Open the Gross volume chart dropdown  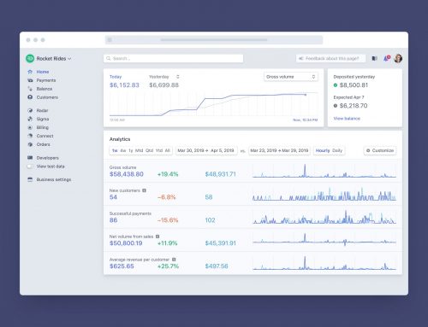coord(291,77)
